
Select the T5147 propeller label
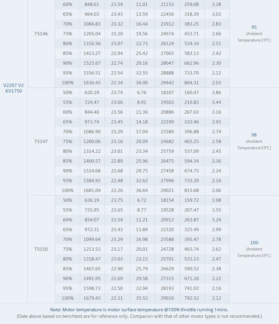(41, 142)
